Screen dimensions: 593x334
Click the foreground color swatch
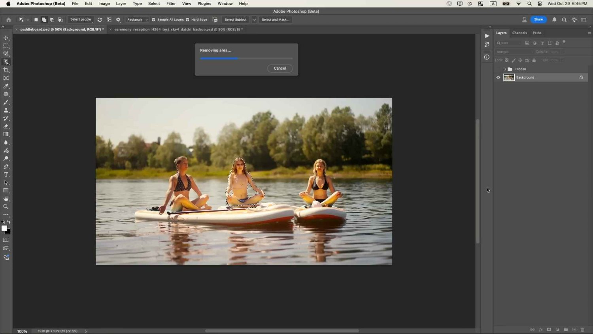(x=4, y=228)
